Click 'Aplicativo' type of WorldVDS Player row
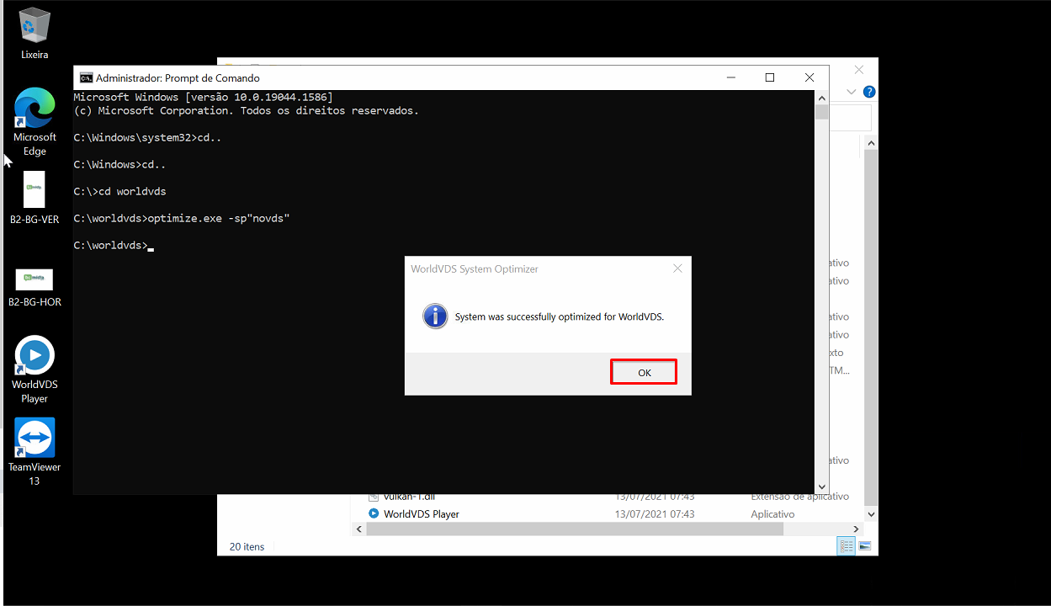The image size is (1051, 606). coord(772,513)
